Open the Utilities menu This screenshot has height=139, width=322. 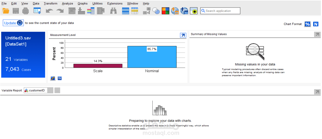97,3
